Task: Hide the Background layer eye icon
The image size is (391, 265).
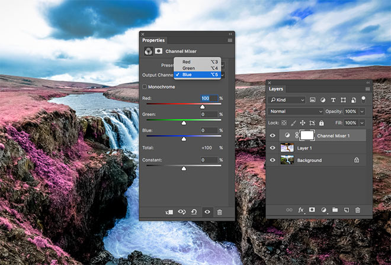Action: 273,160
